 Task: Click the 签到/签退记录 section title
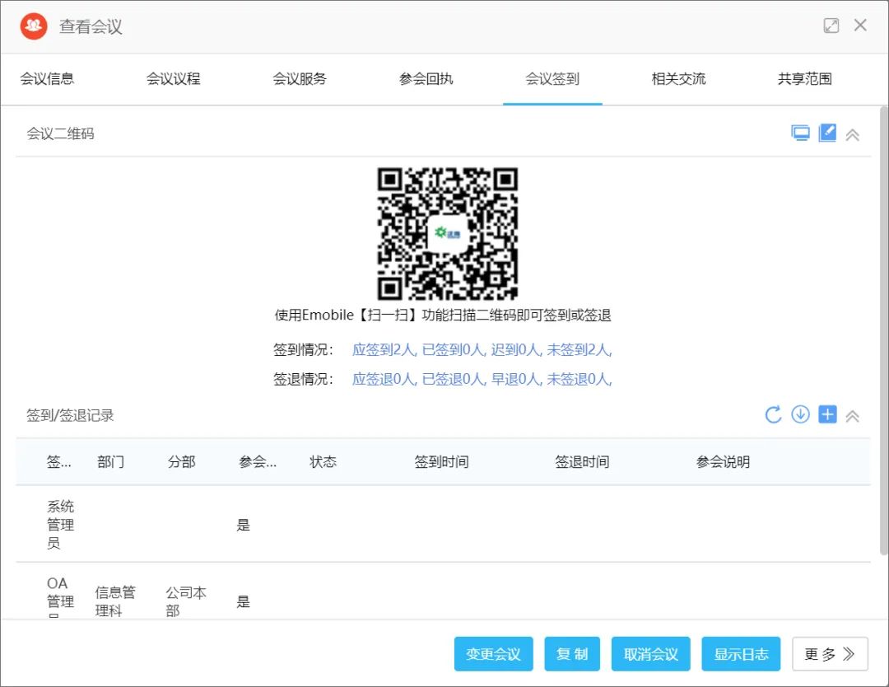click(x=70, y=415)
